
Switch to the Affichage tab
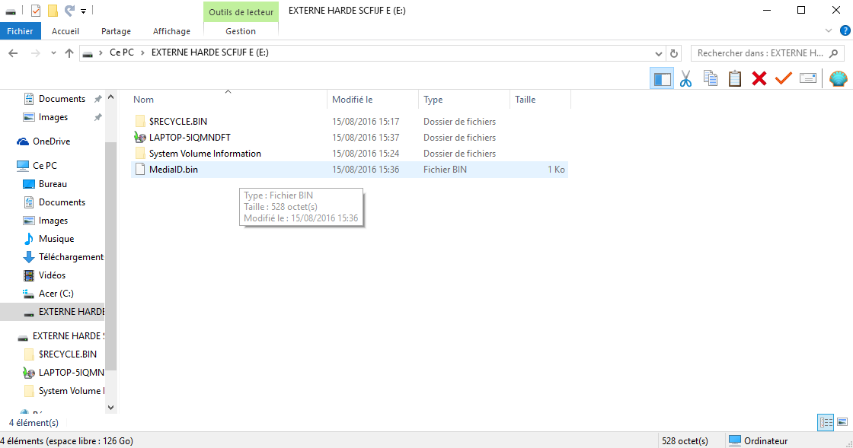(x=171, y=31)
